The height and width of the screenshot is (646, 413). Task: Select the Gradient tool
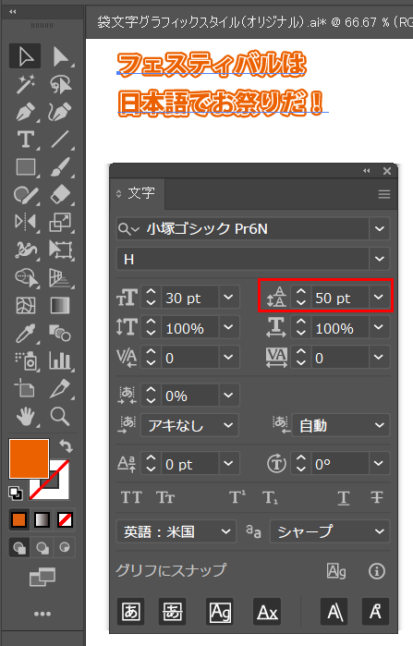tap(60, 306)
